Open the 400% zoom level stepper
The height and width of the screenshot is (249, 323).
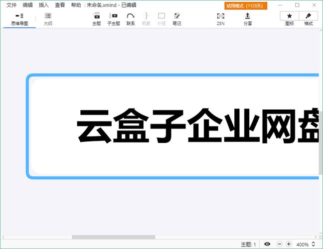[x=314, y=244]
